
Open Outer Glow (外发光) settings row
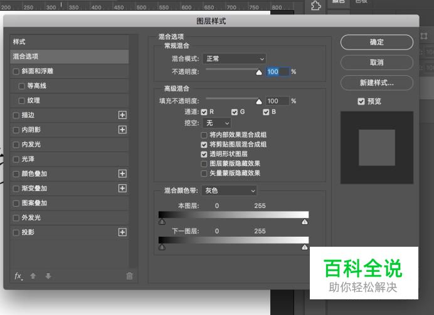click(69, 218)
